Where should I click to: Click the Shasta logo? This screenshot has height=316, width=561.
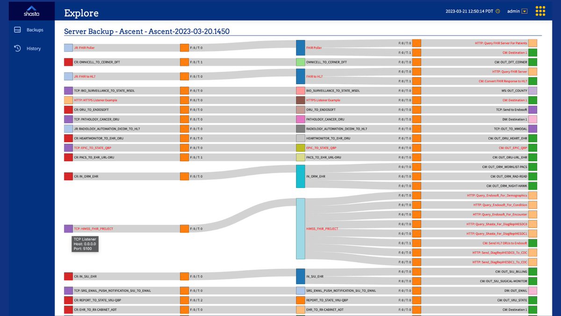coord(32,11)
